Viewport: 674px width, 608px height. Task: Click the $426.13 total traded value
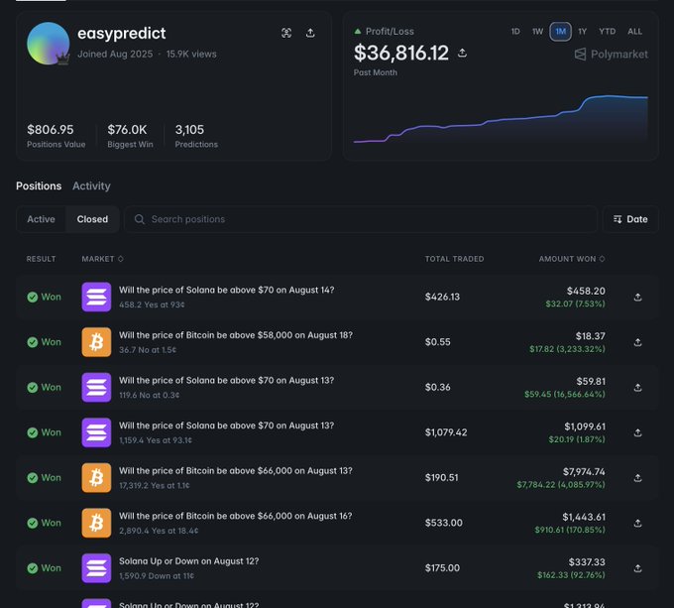coord(442,297)
